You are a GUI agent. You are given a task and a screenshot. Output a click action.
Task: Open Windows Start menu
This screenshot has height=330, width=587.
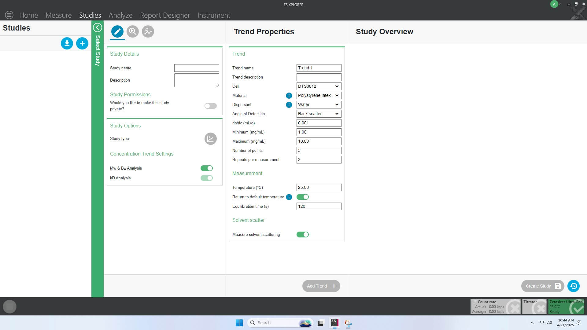[239, 323]
